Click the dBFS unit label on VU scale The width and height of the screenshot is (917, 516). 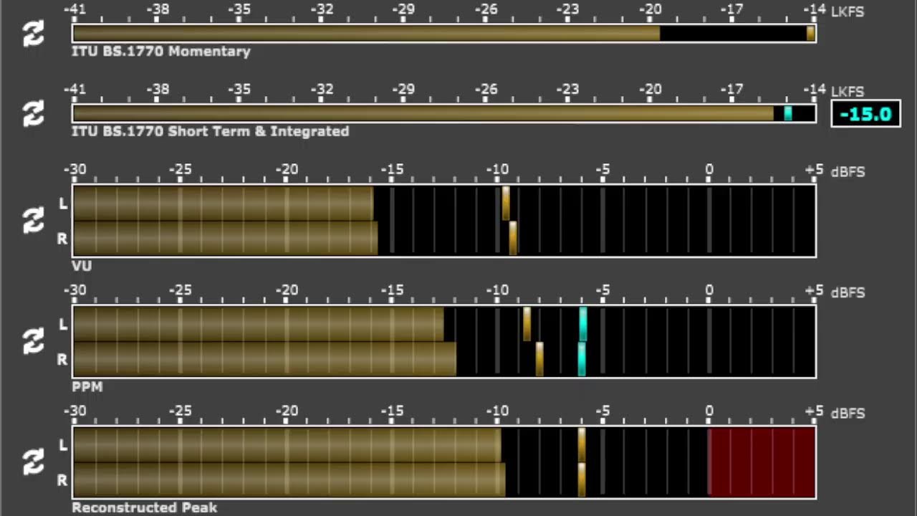(848, 171)
